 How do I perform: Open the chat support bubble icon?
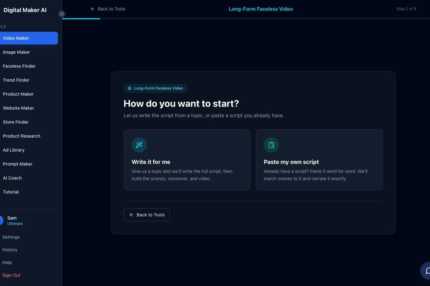[x=426, y=271]
